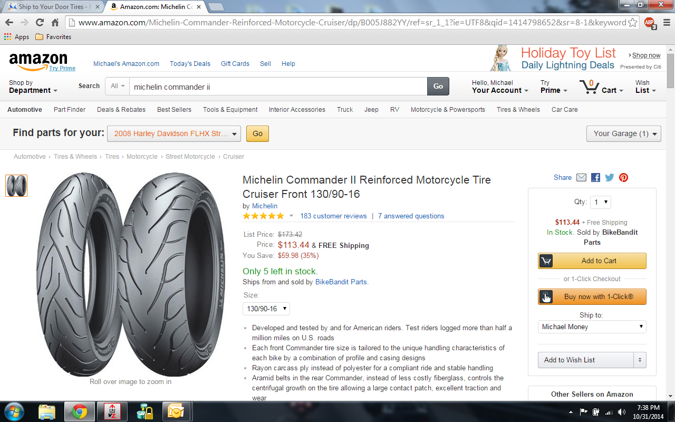Share product via email envelope icon
Image resolution: width=675 pixels, height=422 pixels.
(x=581, y=178)
